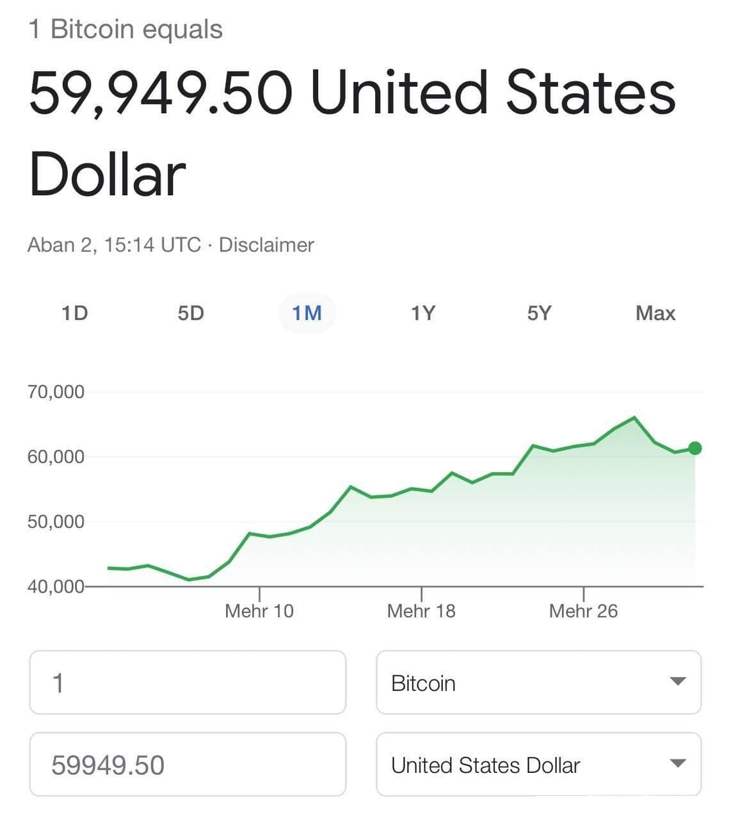This screenshot has width=731, height=819.
Task: Click the 70,000 axis label
Action: (56, 392)
